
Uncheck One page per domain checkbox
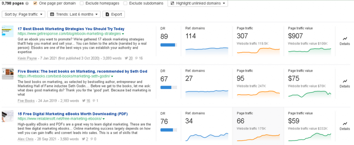(35, 3)
